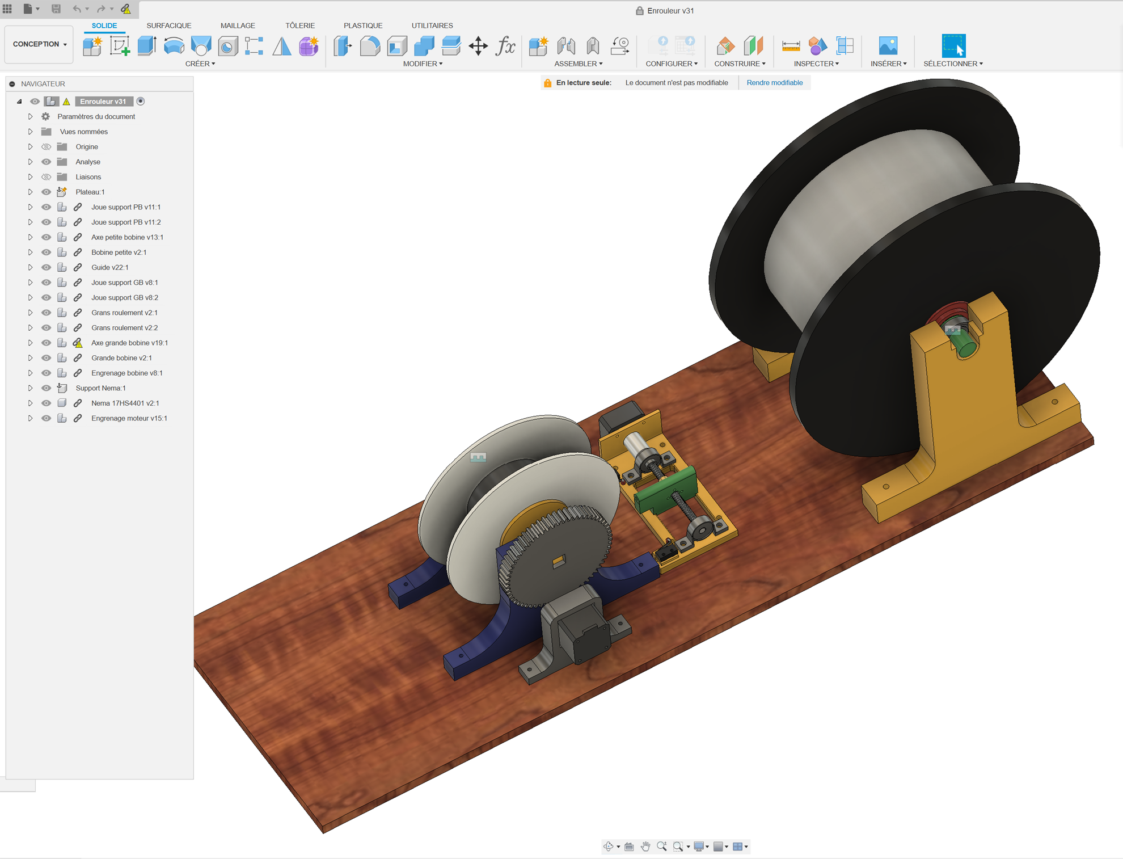The height and width of the screenshot is (859, 1123).
Task: Click the Measure ruler icon
Action: tap(791, 46)
